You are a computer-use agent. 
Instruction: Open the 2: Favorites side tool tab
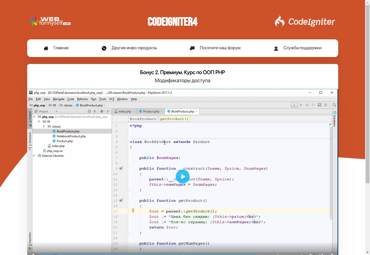point(30,241)
